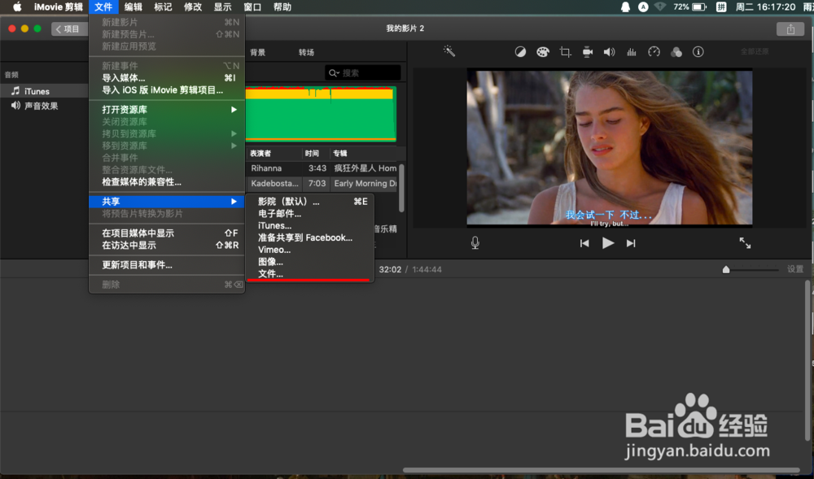Screen dimensions: 814x479
Task: Open the clip filter and audio effects icon
Action: [x=676, y=52]
